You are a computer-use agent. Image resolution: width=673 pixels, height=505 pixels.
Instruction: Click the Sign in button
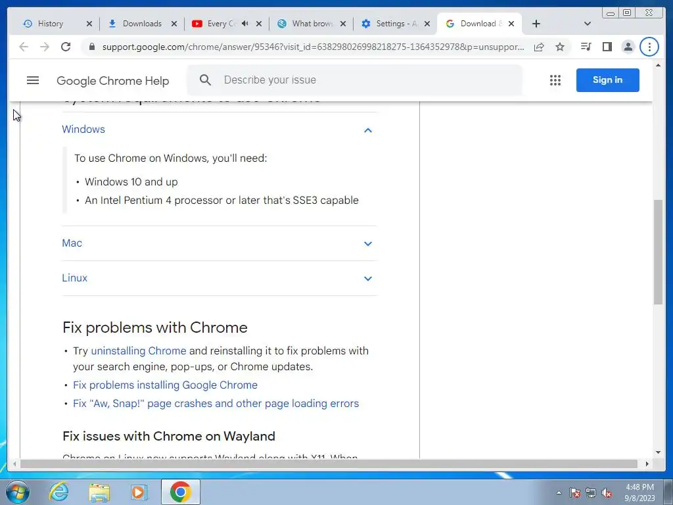[607, 80]
